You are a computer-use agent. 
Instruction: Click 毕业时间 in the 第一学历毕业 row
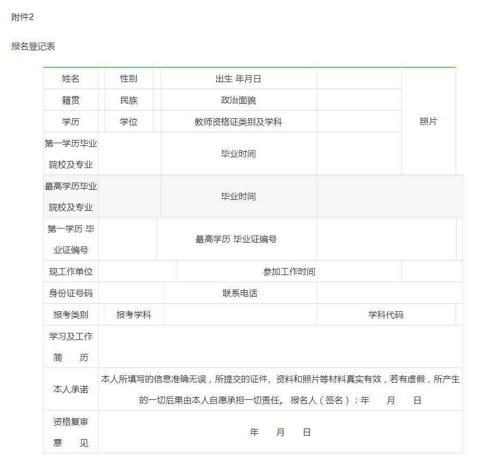pyautogui.click(x=238, y=153)
